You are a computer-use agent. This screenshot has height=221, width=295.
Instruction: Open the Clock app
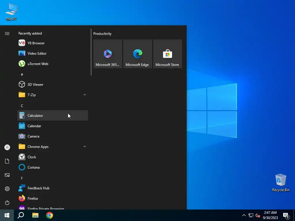pyautogui.click(x=52, y=157)
